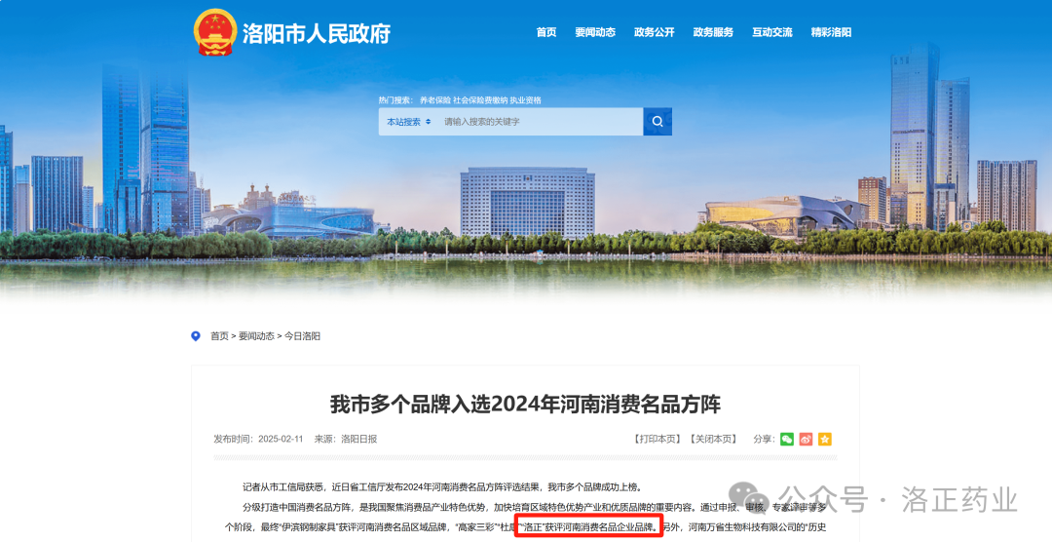Open the 本站搜索 scope dropdown
This screenshot has height=542, width=1052.
pos(408,122)
